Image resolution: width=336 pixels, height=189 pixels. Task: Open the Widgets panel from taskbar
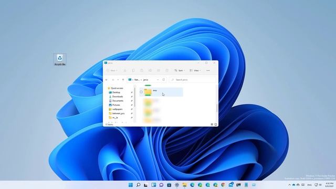154,185
